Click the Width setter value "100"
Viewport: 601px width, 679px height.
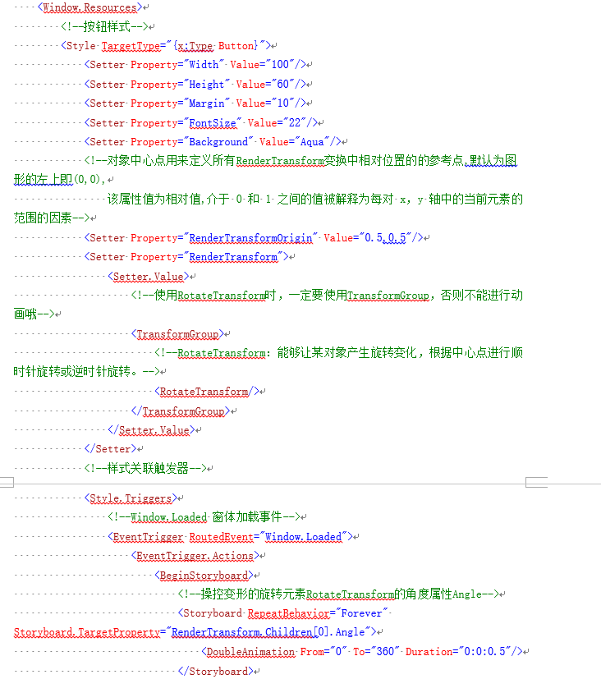[x=280, y=65]
